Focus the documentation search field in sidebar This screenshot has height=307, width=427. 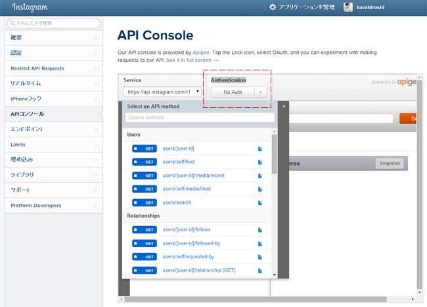point(54,23)
